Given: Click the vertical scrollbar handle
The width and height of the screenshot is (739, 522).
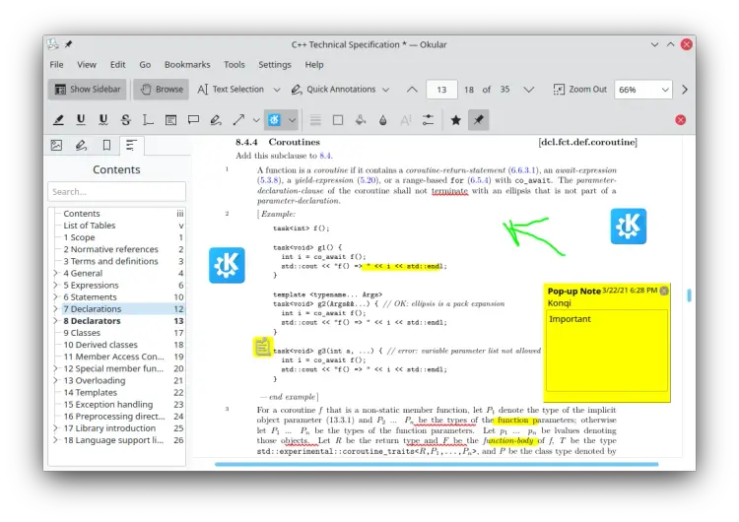Looking at the screenshot, I should pos(690,294).
